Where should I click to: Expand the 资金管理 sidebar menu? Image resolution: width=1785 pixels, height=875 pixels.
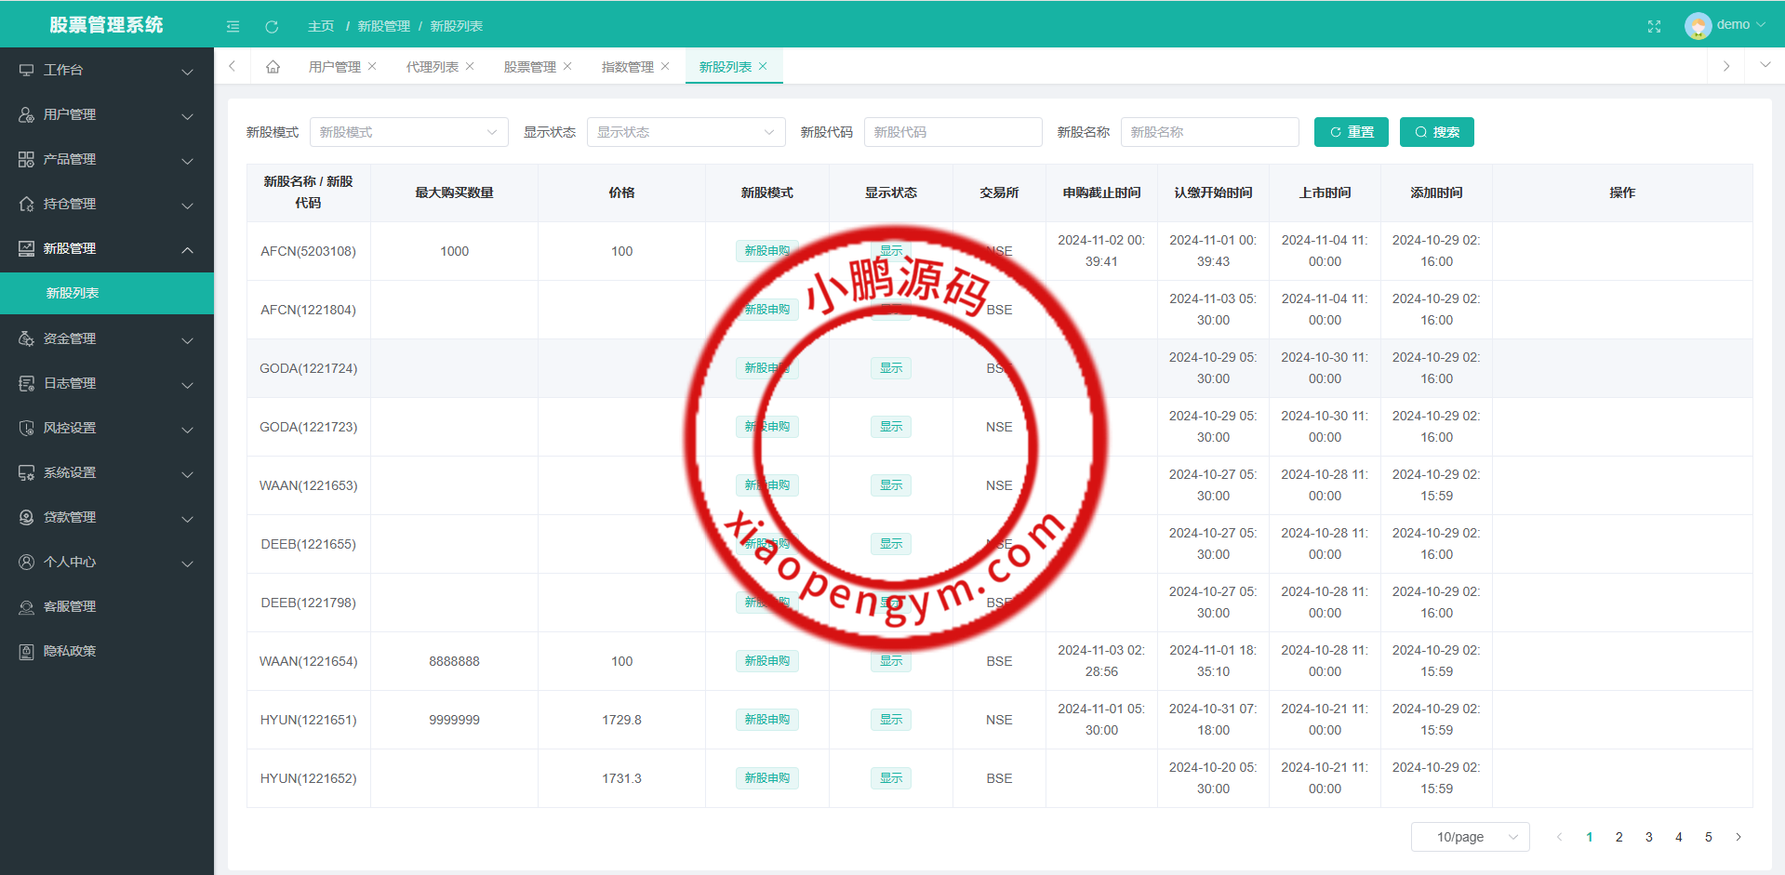click(x=106, y=338)
